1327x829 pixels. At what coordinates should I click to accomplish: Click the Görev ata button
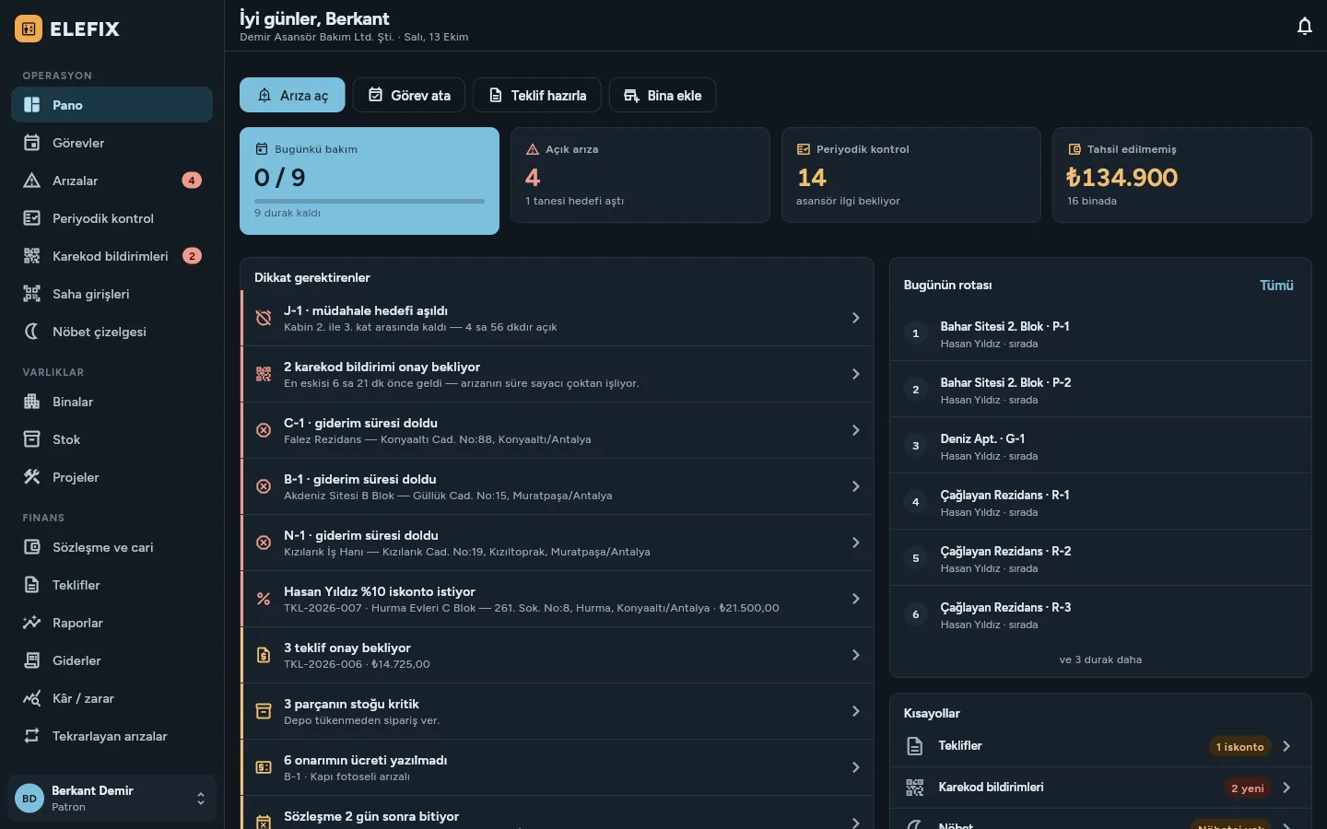pyautogui.click(x=409, y=95)
